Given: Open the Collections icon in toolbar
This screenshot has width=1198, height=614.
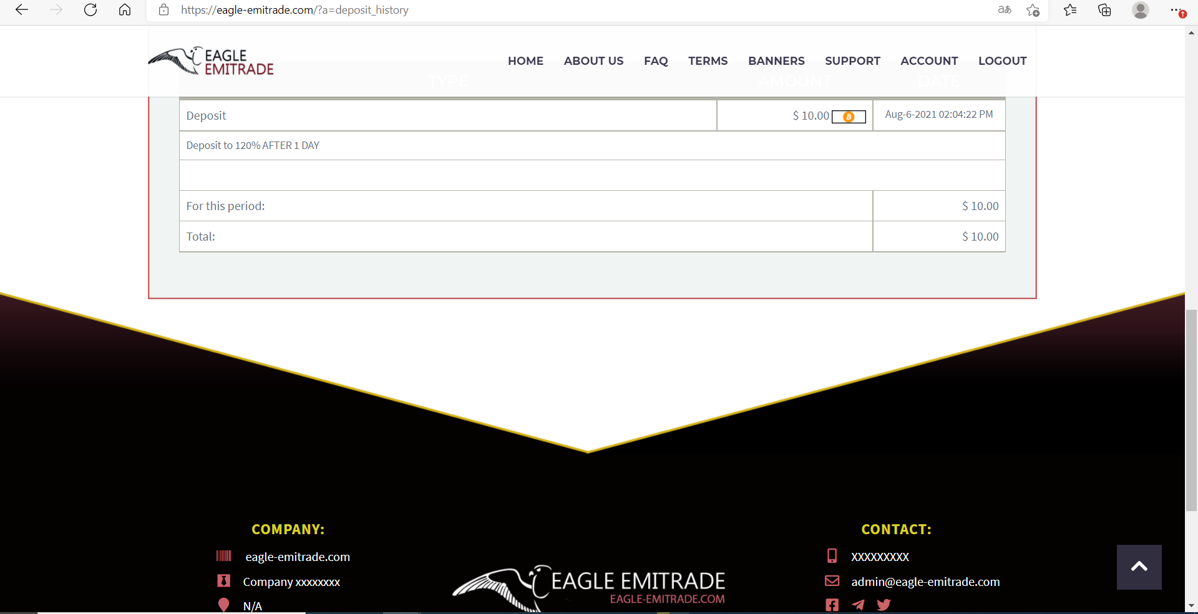Looking at the screenshot, I should click(x=1104, y=10).
